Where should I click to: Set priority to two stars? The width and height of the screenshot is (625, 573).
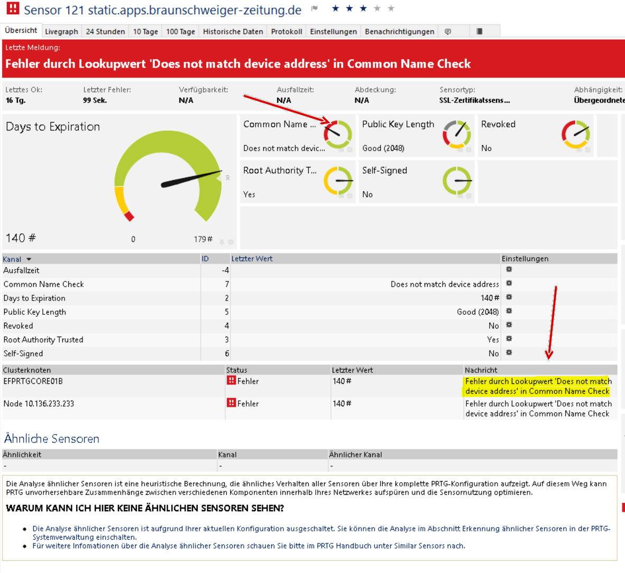tap(350, 8)
